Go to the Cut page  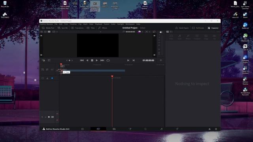(x=98, y=129)
